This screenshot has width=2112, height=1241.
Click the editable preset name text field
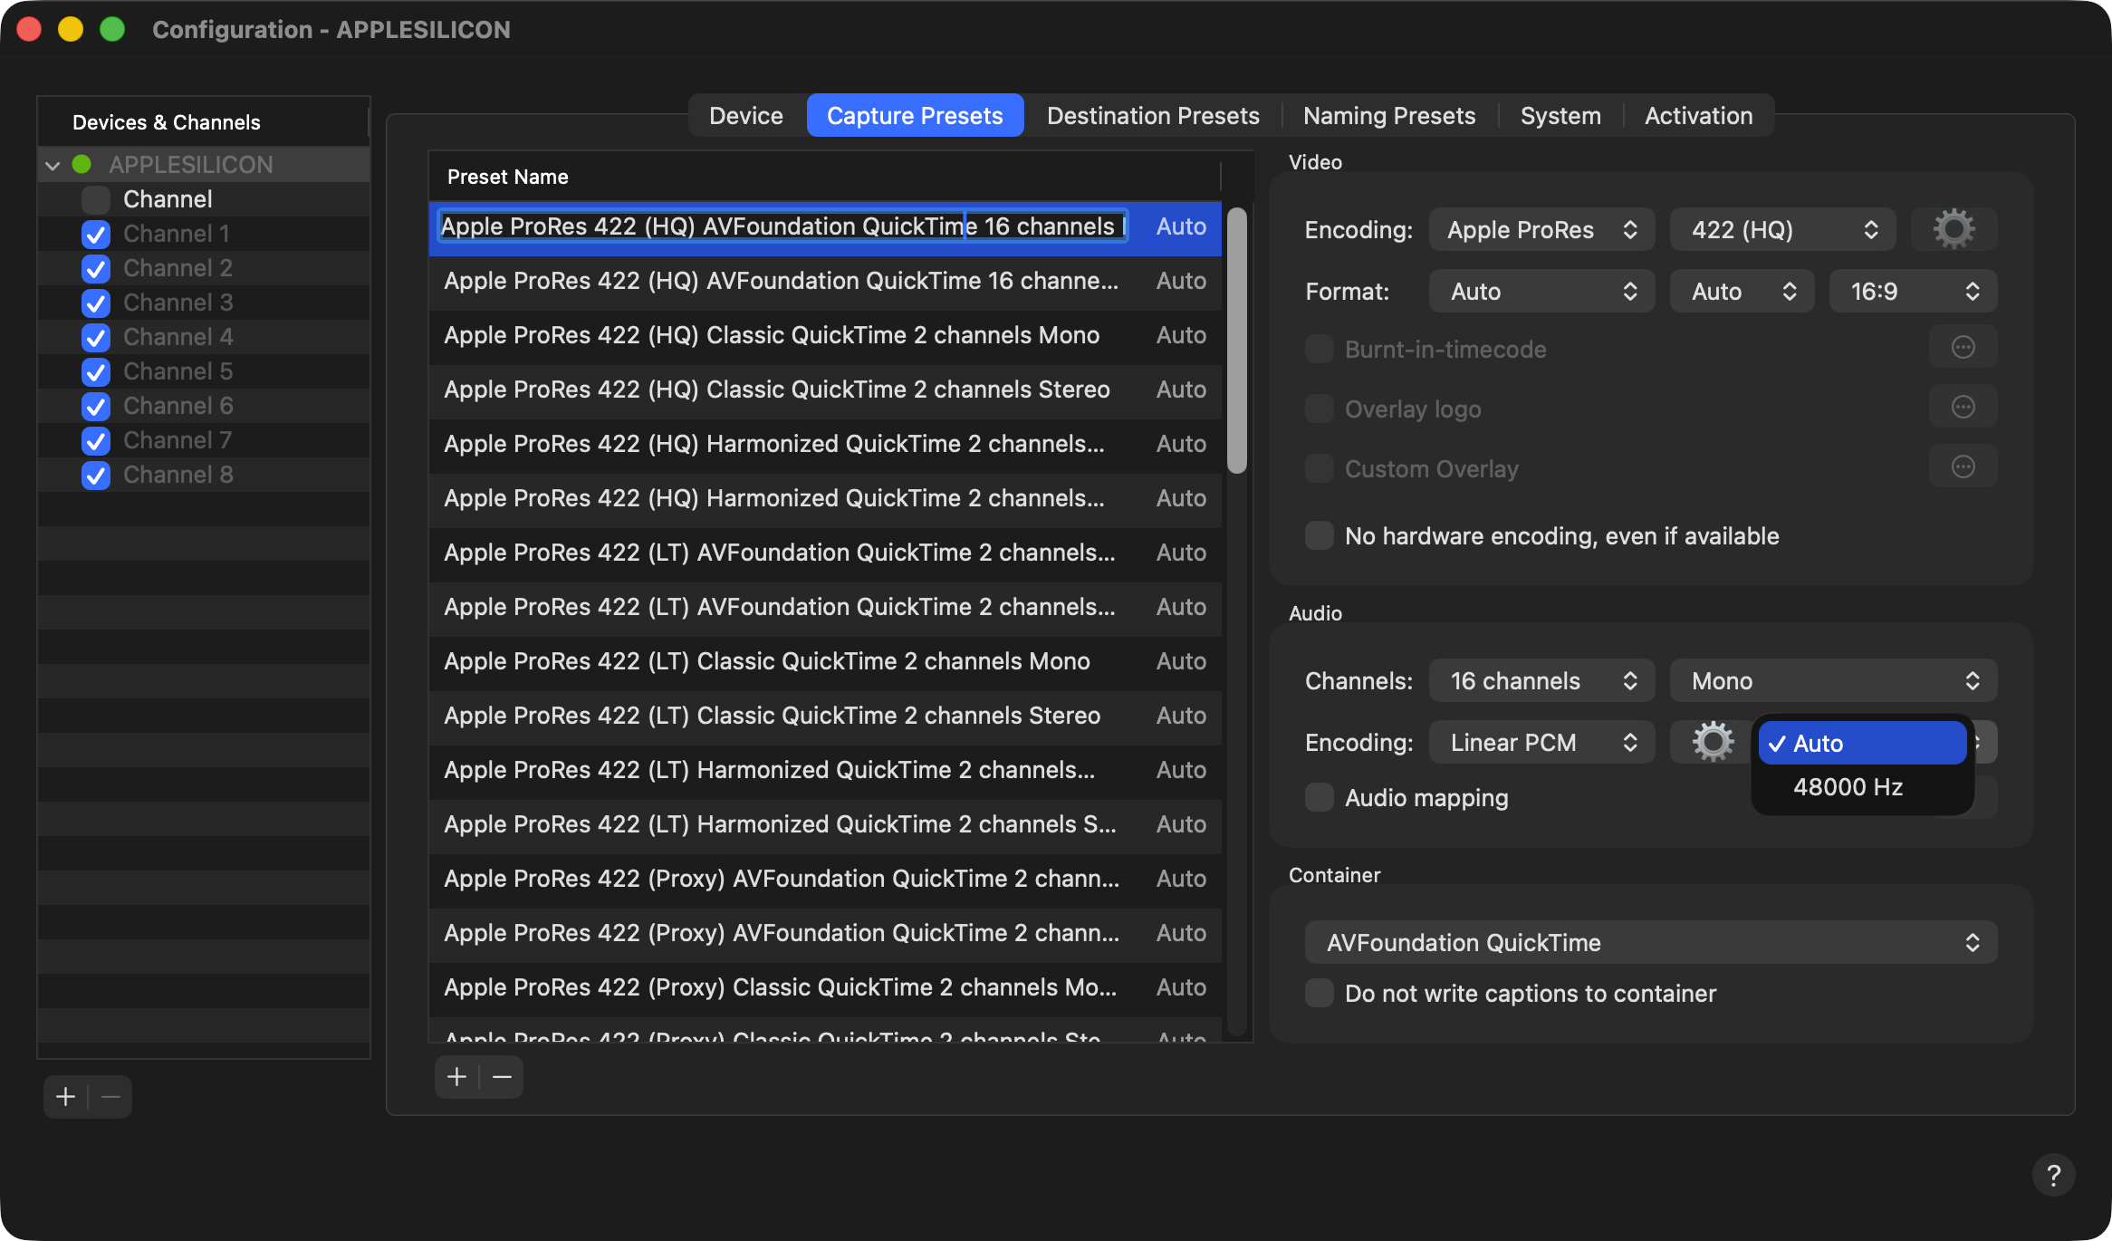click(783, 226)
